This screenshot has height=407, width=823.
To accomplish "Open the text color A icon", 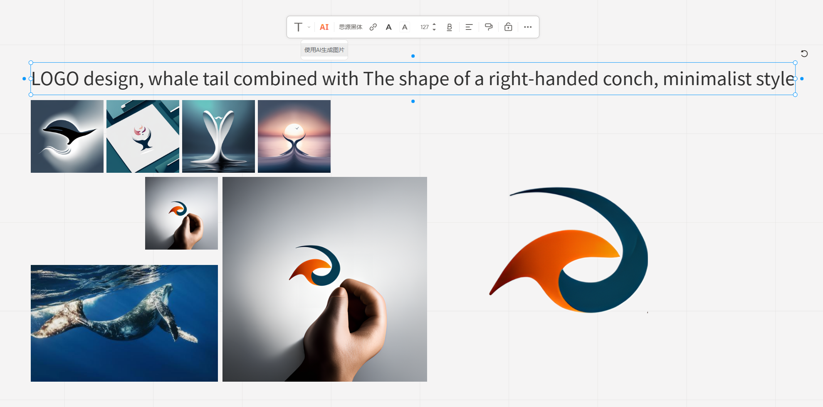I will (388, 27).
